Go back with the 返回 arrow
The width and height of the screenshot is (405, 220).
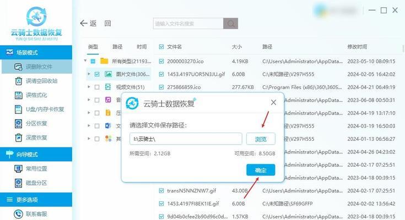84,23
